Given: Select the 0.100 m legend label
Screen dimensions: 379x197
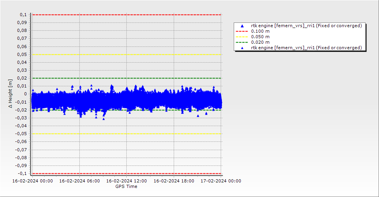Looking at the screenshot, I should click(261, 31).
